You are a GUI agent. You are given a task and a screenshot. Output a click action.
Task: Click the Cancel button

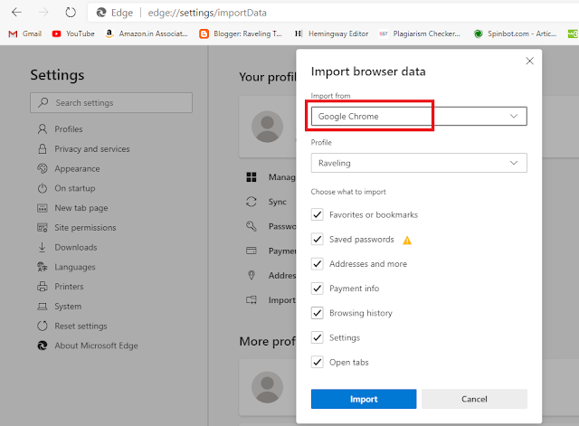pyautogui.click(x=474, y=399)
